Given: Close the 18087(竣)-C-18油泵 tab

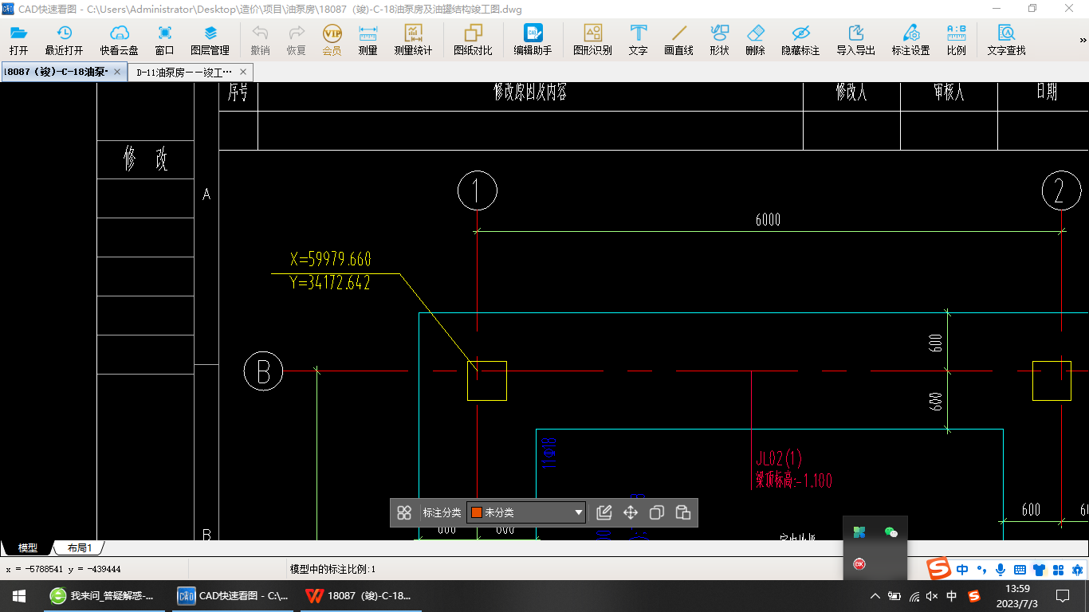Looking at the screenshot, I should click(x=117, y=72).
